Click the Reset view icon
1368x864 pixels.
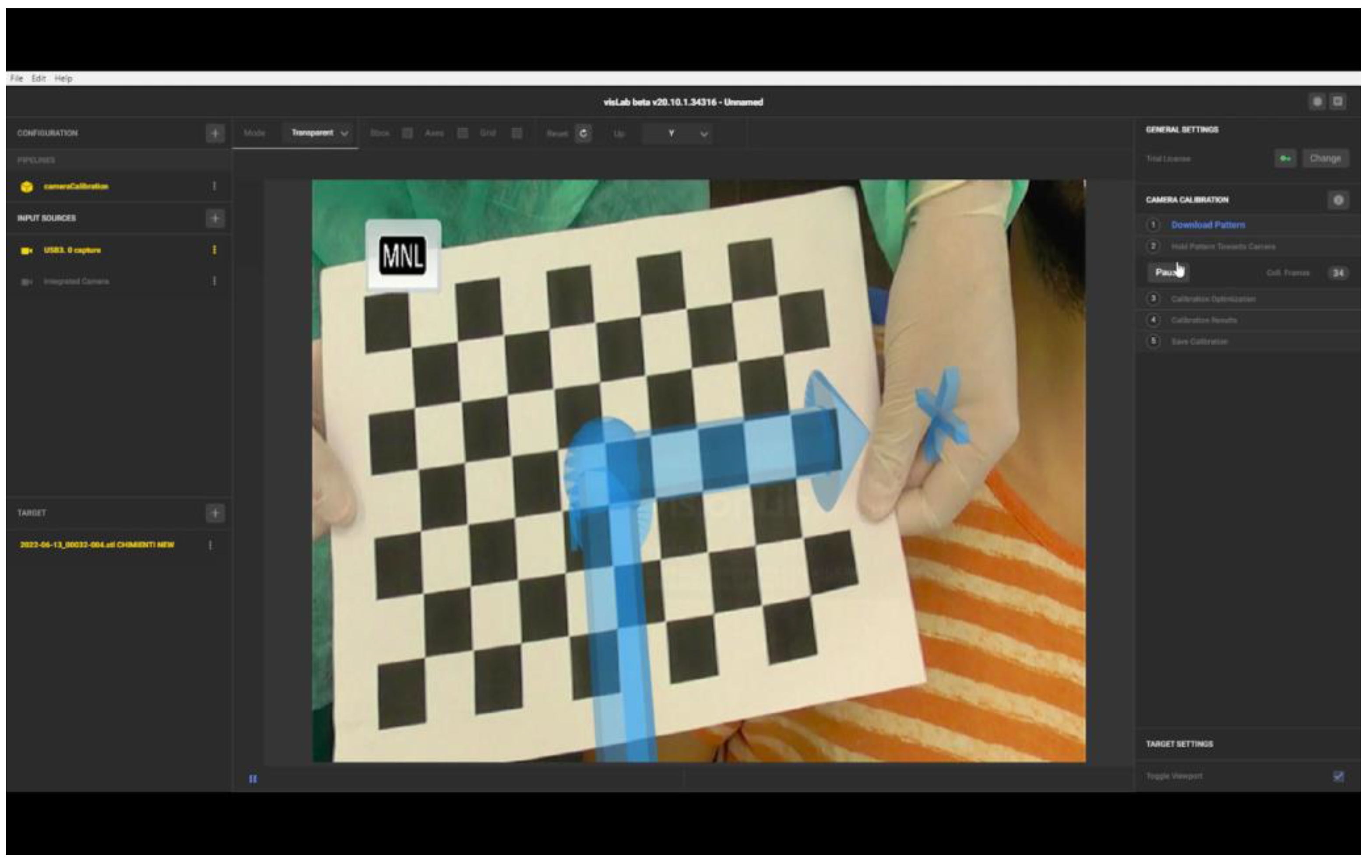pos(583,133)
